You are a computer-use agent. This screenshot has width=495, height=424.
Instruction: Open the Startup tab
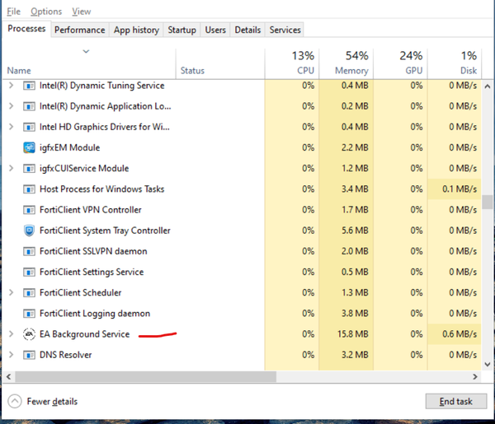(x=181, y=30)
